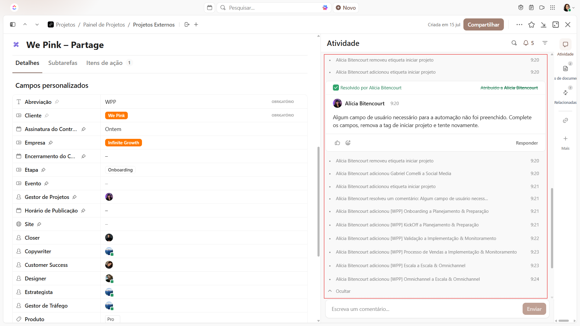The height and width of the screenshot is (326, 580).
Task: Pin the Etapa field
Action: tap(43, 170)
